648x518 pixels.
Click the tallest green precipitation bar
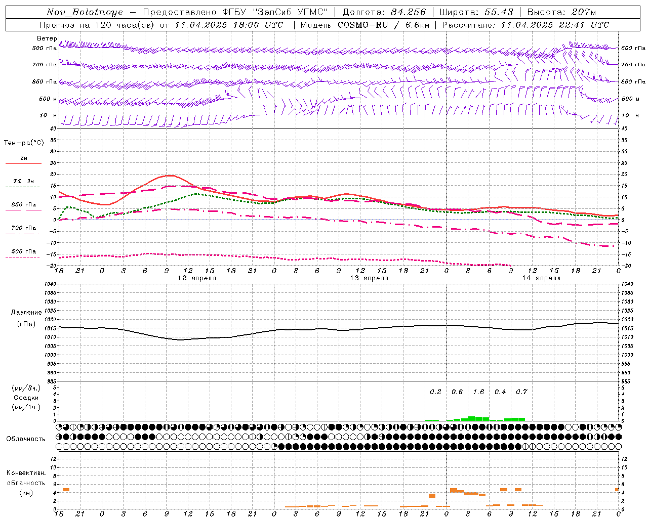[x=471, y=418]
